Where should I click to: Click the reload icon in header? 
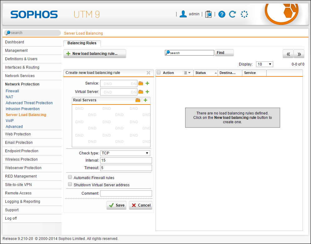pos(232,14)
